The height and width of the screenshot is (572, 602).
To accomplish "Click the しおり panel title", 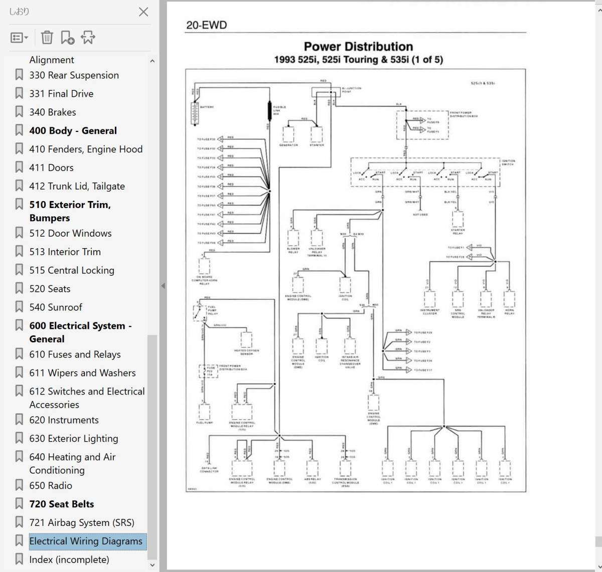I will pyautogui.click(x=19, y=12).
